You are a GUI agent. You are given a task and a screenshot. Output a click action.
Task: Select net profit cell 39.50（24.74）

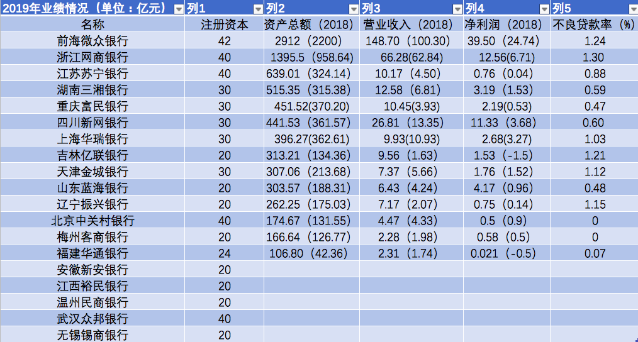click(x=506, y=41)
